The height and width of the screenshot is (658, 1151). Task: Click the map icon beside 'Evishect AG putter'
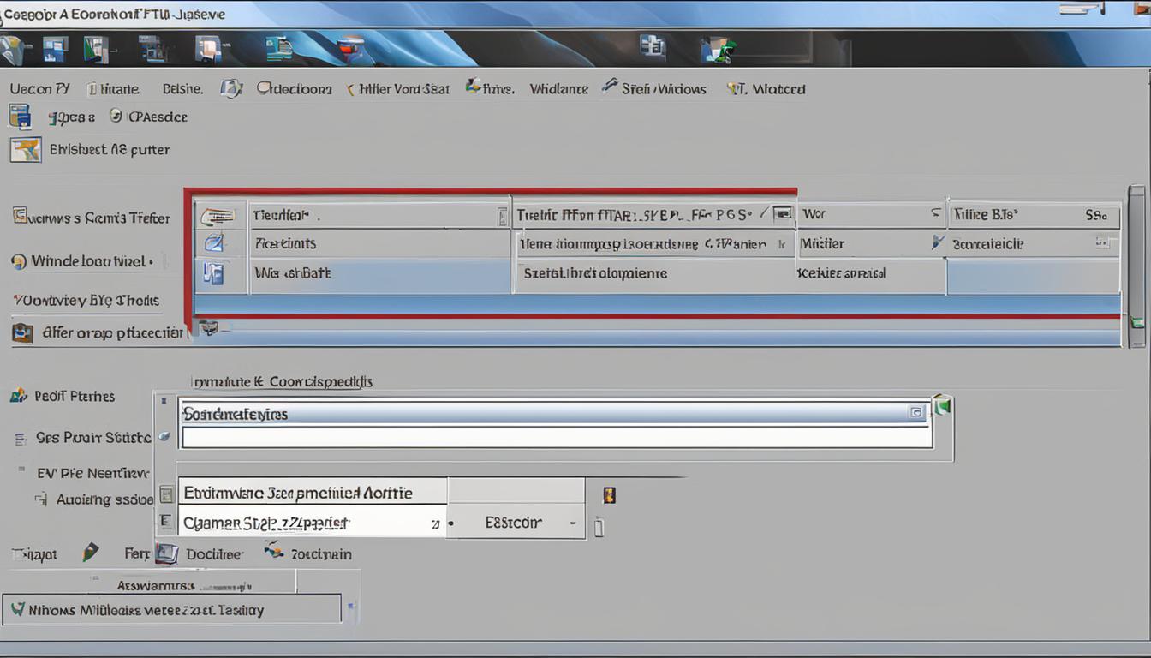coord(25,149)
